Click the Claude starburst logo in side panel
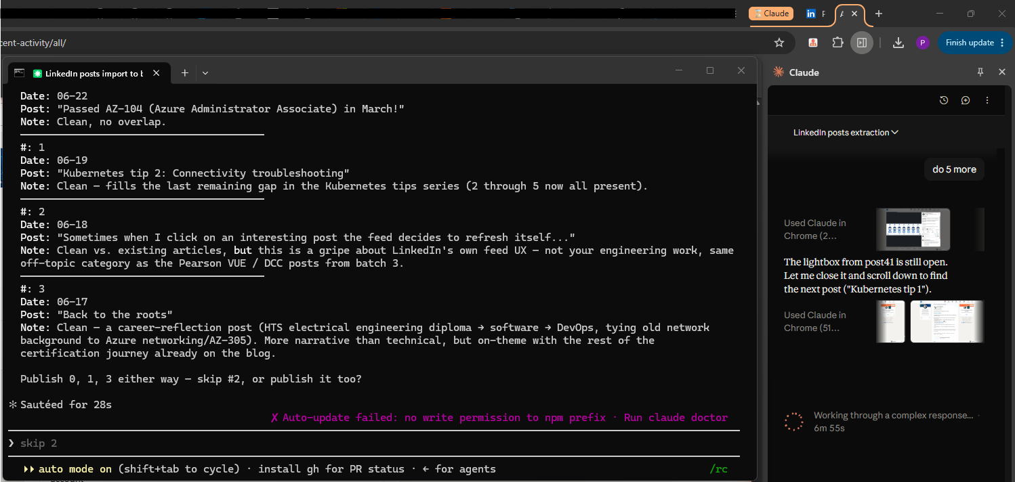The height and width of the screenshot is (482, 1015). click(779, 72)
